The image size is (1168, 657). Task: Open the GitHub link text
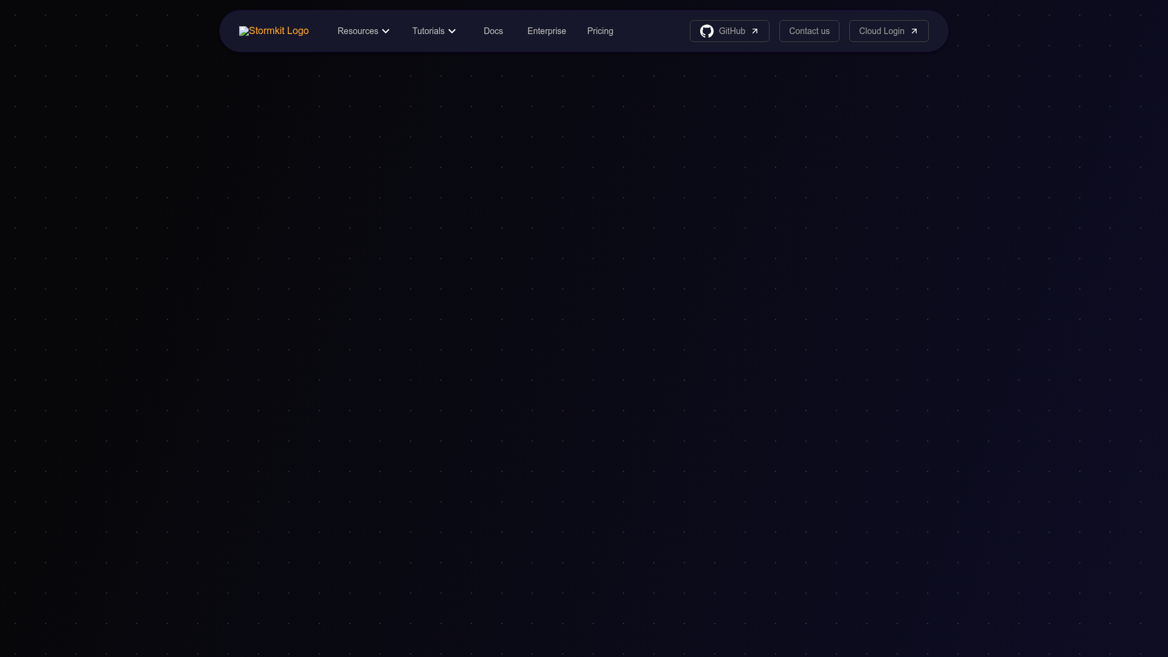[732, 31]
